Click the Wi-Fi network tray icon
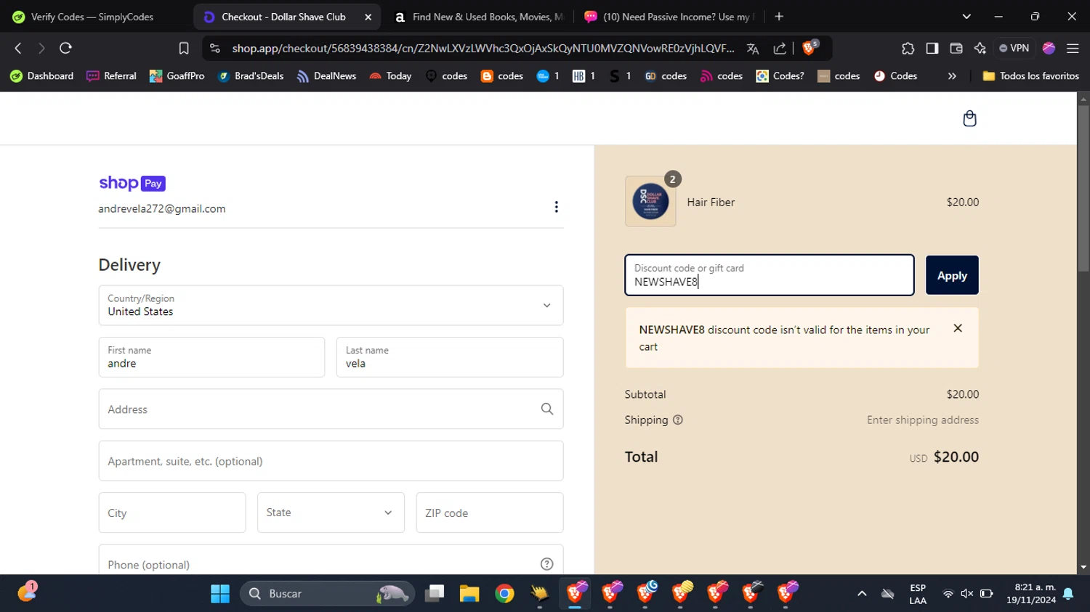1090x612 pixels. 948,594
